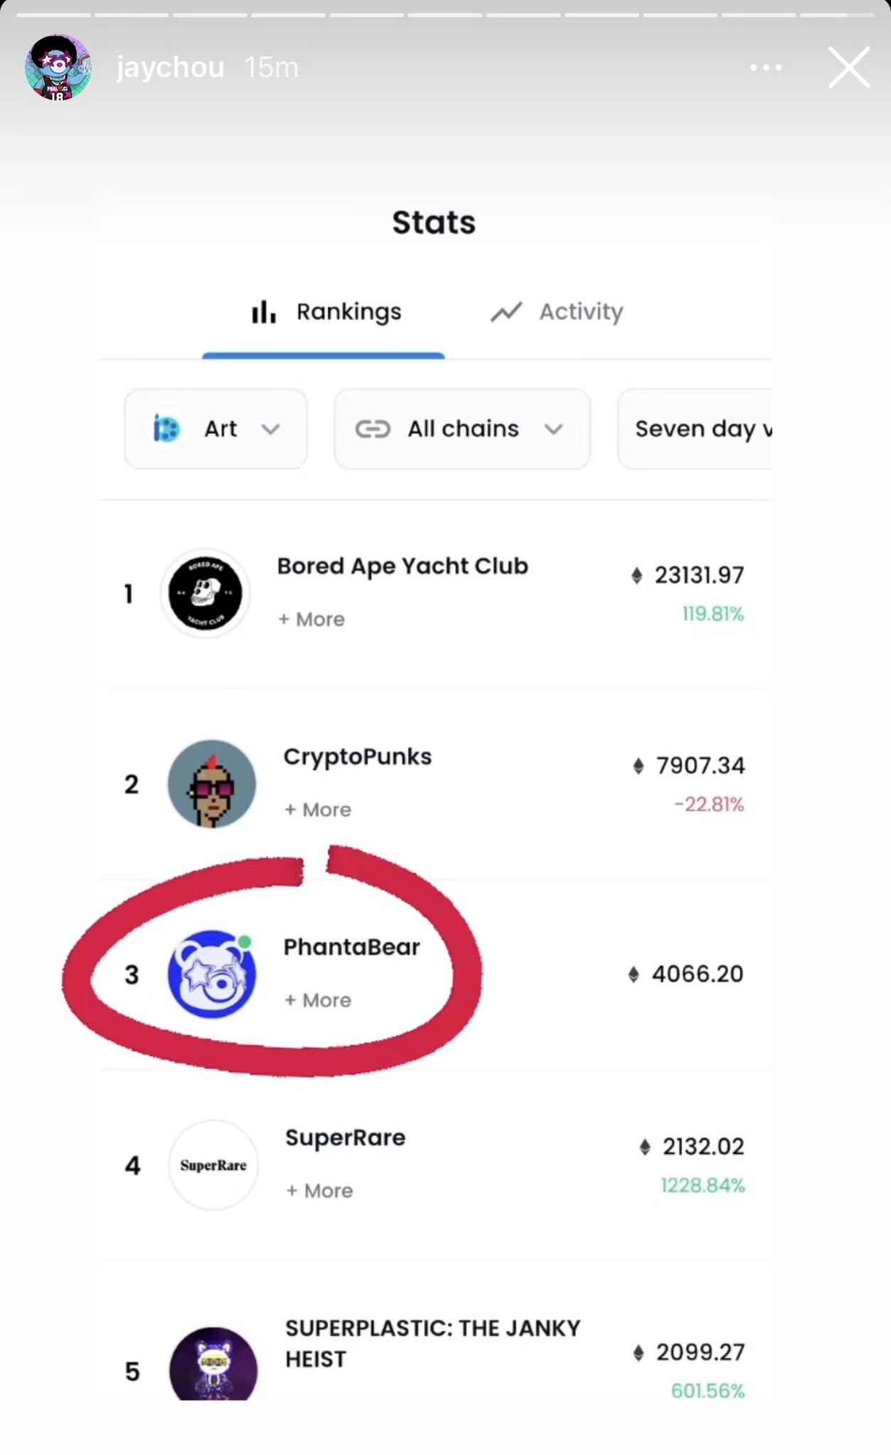Click the PhantaBear bear icon
This screenshot has height=1455, width=891.
click(x=212, y=974)
